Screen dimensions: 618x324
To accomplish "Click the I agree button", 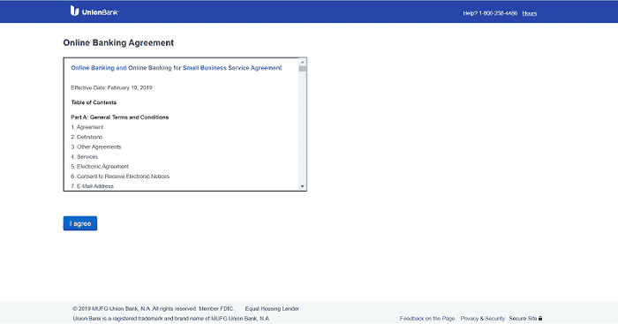I will coord(80,223).
